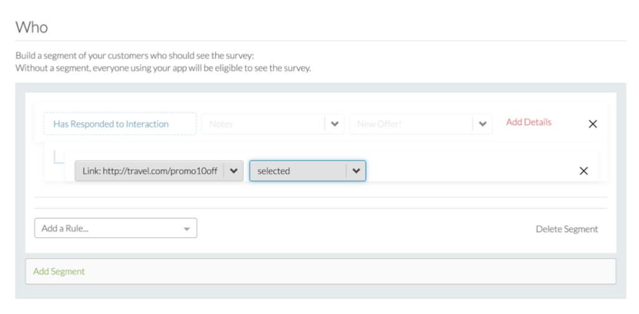Viewport: 639px width, 314px height.
Task: Open the selected condition dropdown
Action: tap(298, 171)
